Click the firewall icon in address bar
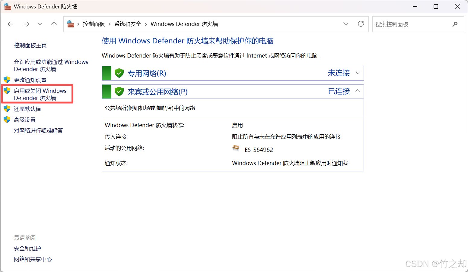 click(71, 24)
